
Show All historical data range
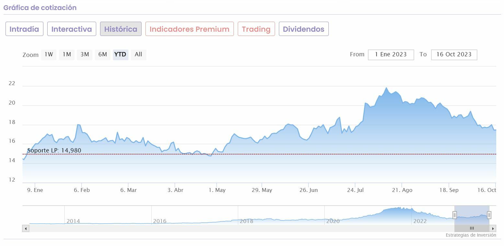(138, 55)
